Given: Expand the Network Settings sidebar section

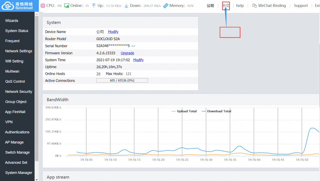Looking at the screenshot, I should (18, 51).
